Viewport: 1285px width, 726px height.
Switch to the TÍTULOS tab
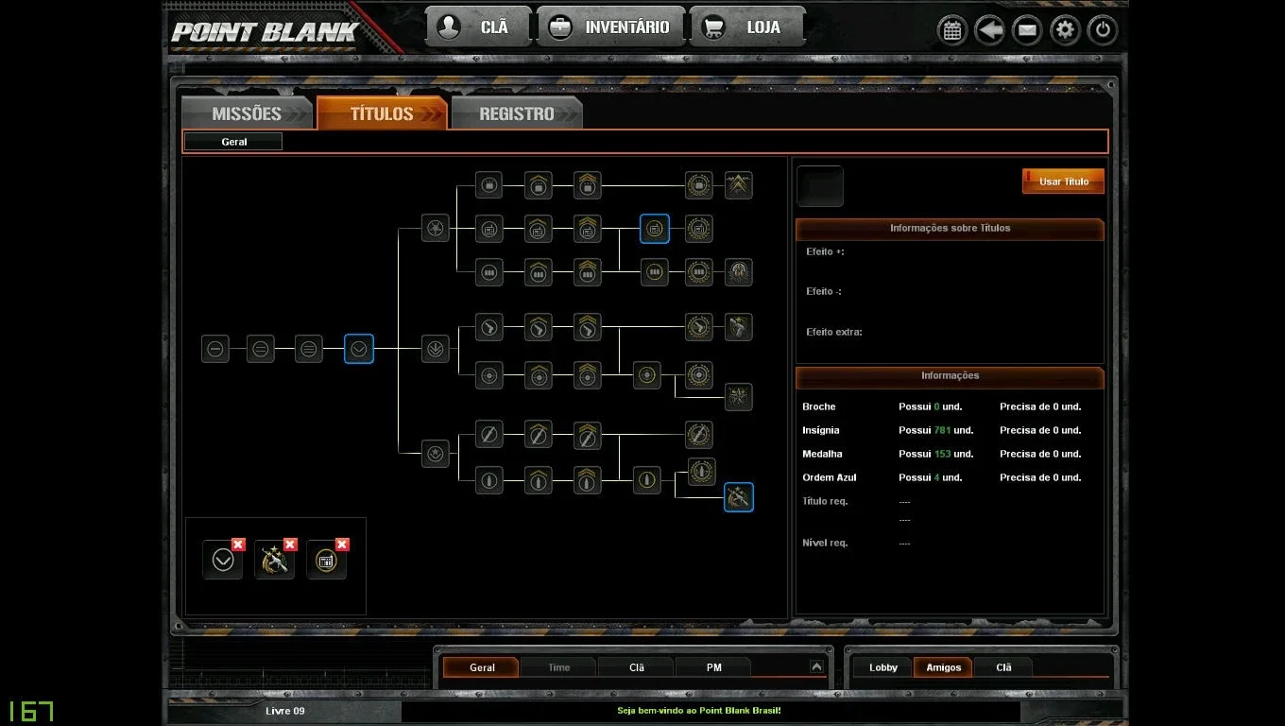pyautogui.click(x=382, y=113)
